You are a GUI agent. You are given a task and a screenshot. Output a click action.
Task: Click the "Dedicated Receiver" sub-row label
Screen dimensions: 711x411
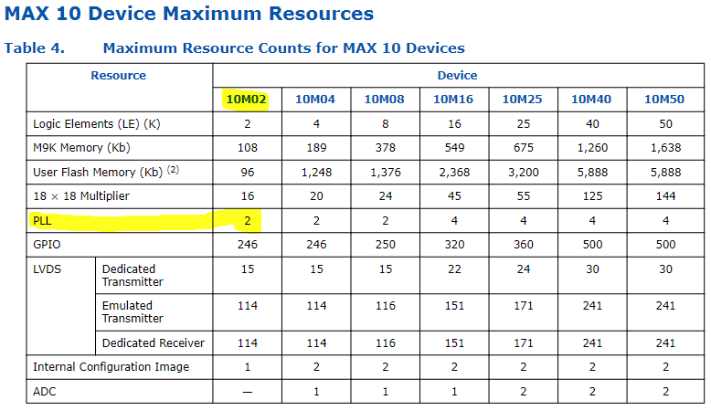[x=154, y=343]
